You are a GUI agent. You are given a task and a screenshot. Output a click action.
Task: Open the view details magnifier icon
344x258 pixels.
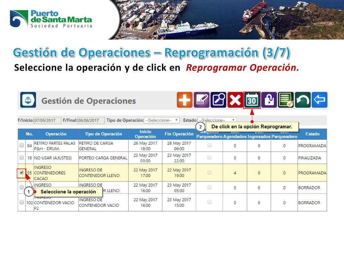(218, 100)
